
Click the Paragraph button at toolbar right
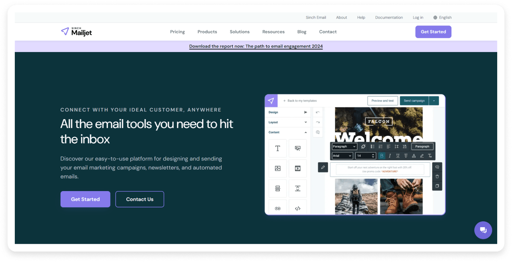[x=422, y=147]
